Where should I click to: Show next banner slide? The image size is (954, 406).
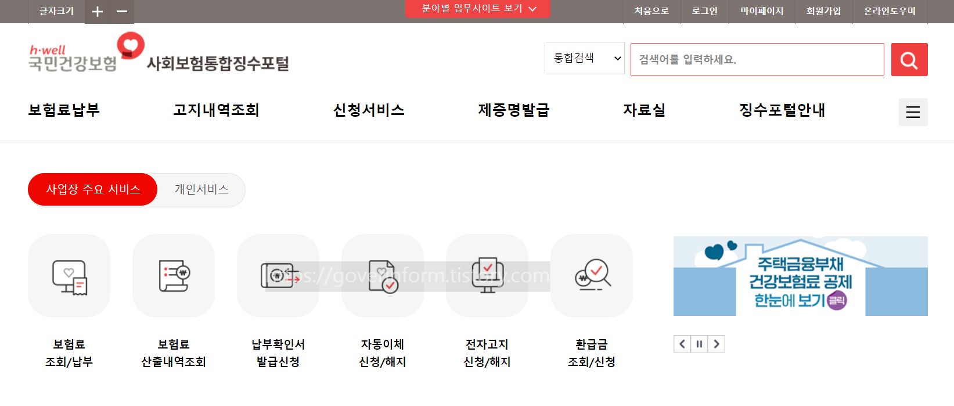click(716, 344)
